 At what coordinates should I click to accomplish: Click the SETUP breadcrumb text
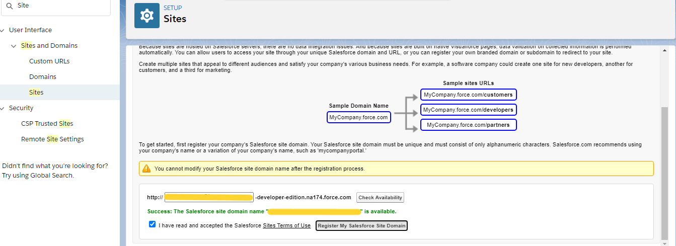click(x=173, y=8)
